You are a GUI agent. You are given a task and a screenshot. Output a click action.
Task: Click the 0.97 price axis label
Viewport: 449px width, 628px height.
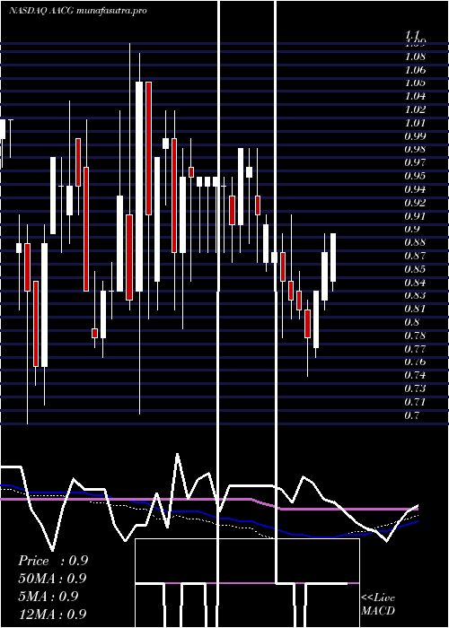416,162
